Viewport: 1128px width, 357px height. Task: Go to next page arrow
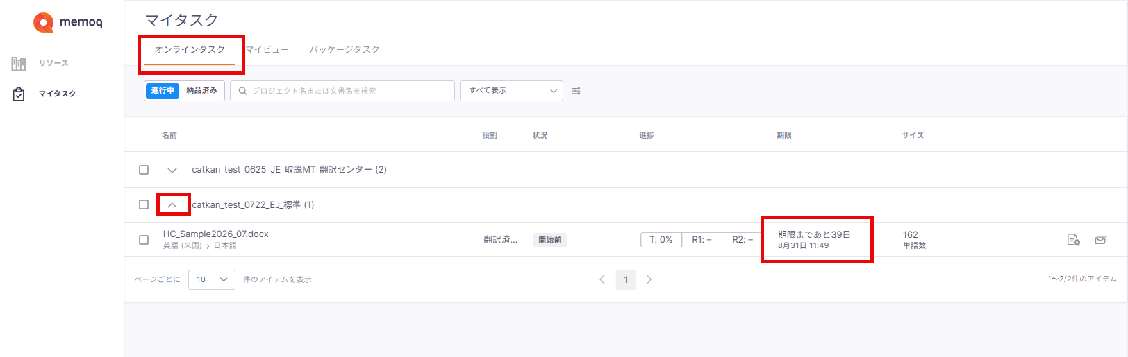pyautogui.click(x=649, y=279)
